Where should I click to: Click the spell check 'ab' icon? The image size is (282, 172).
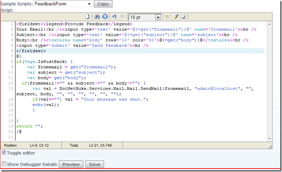pyautogui.click(x=167, y=17)
